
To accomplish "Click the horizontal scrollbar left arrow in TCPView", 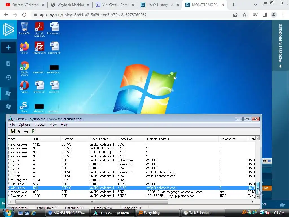I will coord(10,201).
